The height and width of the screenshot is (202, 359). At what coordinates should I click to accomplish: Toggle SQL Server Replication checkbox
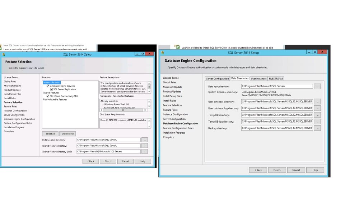(x=51, y=89)
